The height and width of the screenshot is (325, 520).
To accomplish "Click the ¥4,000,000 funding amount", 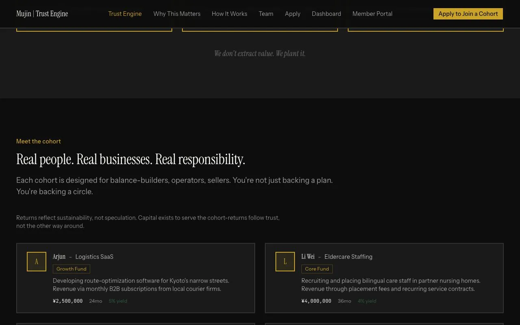I will click(316, 301).
